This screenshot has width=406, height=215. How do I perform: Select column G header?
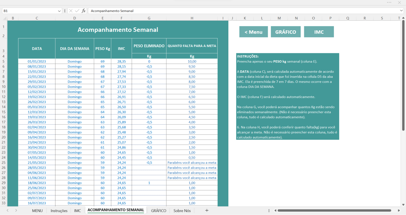point(149,18)
